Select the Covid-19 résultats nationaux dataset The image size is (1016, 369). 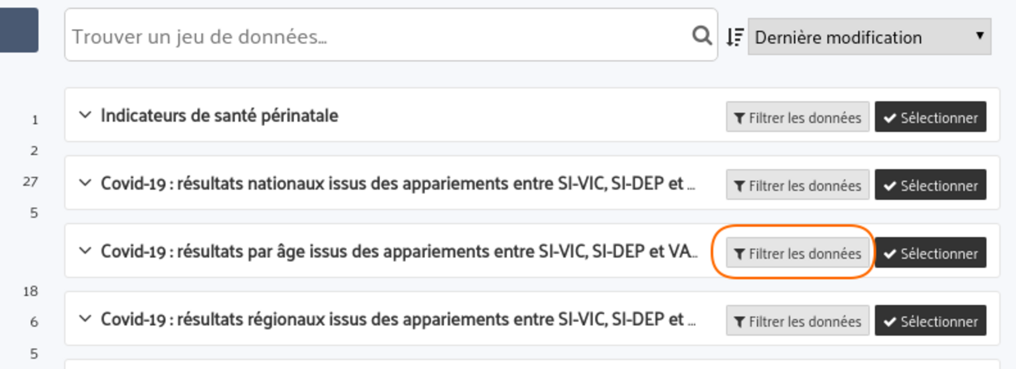[x=930, y=185]
